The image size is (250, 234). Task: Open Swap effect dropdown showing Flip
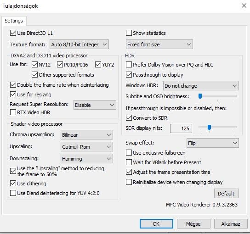point(213,143)
